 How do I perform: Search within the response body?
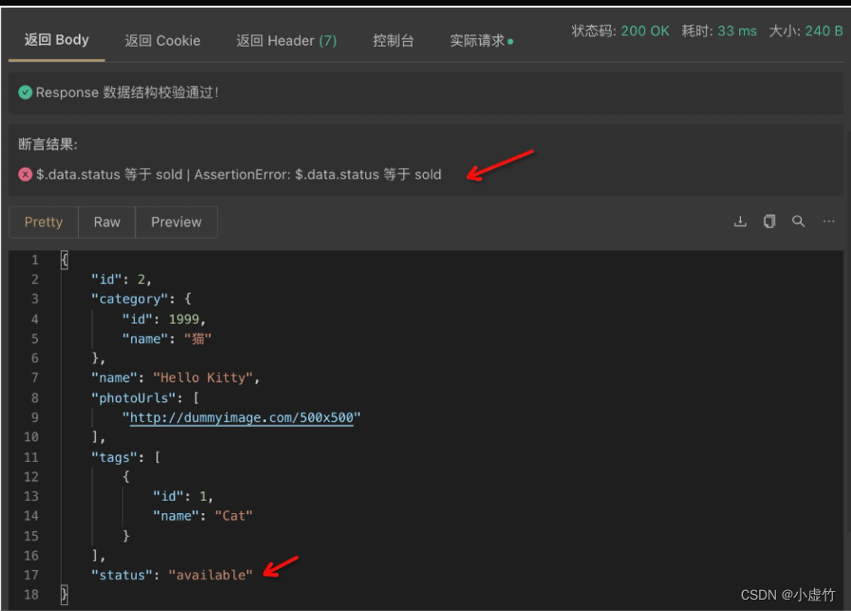[799, 221]
